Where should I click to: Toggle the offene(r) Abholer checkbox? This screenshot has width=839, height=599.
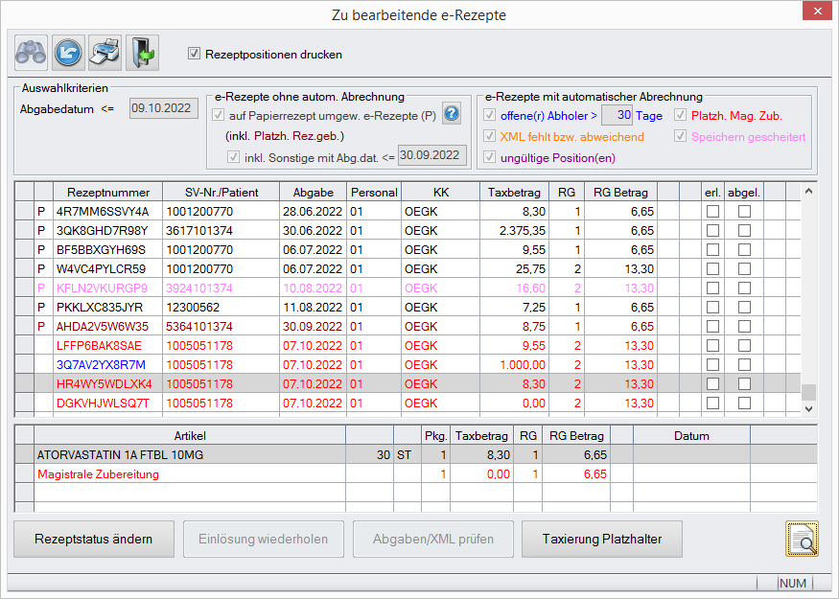pos(491,116)
